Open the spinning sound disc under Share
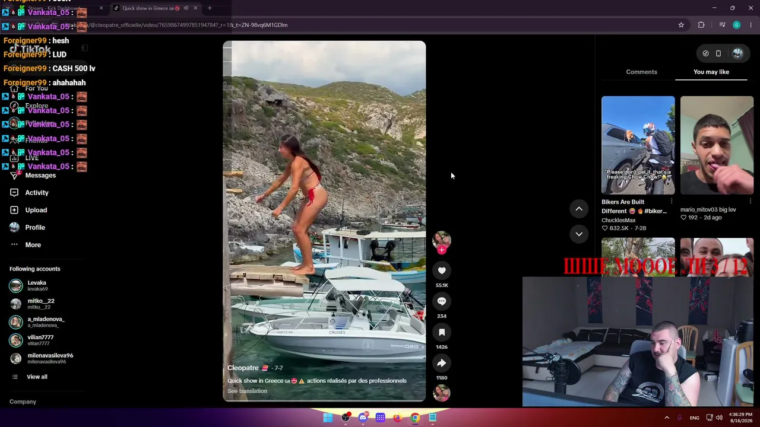Screen dimensions: 760x427 click(x=442, y=393)
